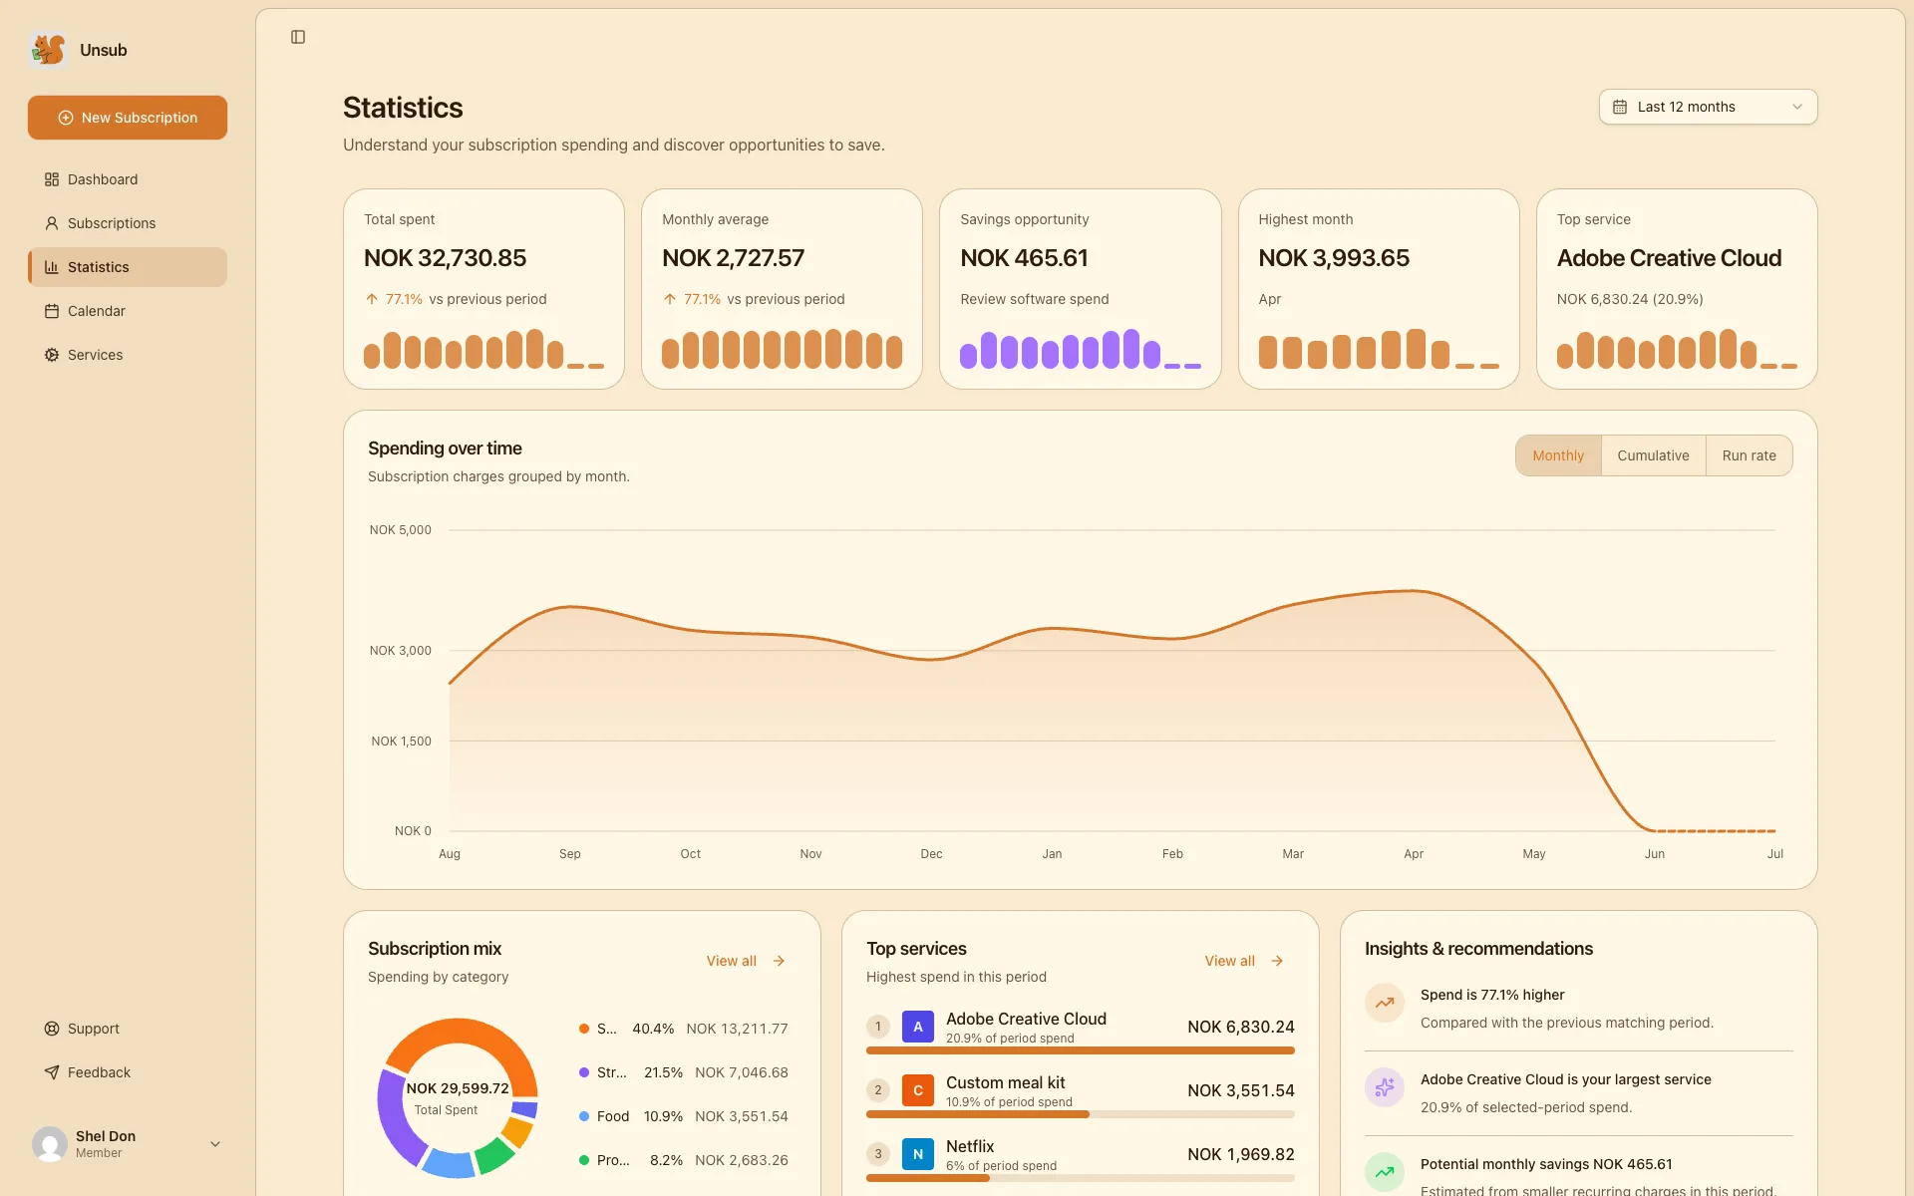1914x1196 pixels.
Task: Click the Adobe Creative Cloud spend progress bar
Action: tap(1081, 1050)
